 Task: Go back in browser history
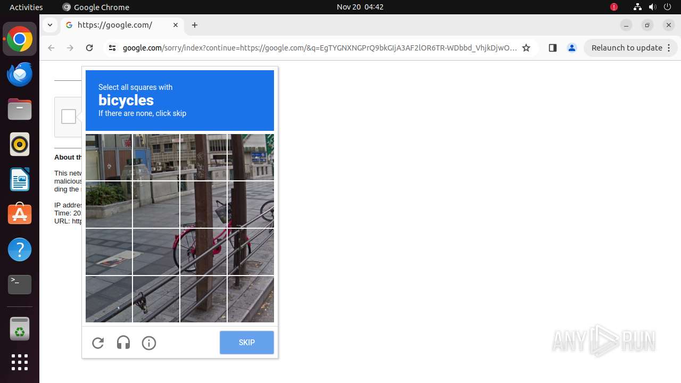[51, 48]
